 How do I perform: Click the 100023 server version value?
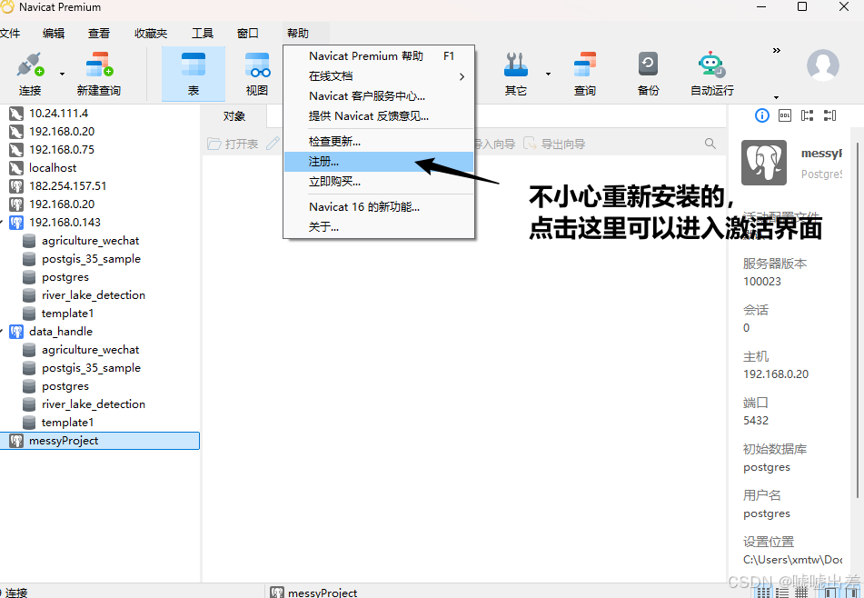tap(762, 282)
